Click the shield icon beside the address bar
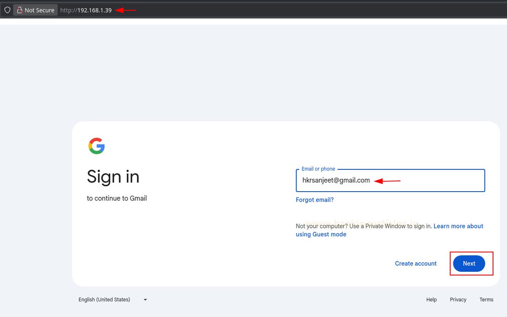Screen dimensions: 507x317 coord(7,9)
